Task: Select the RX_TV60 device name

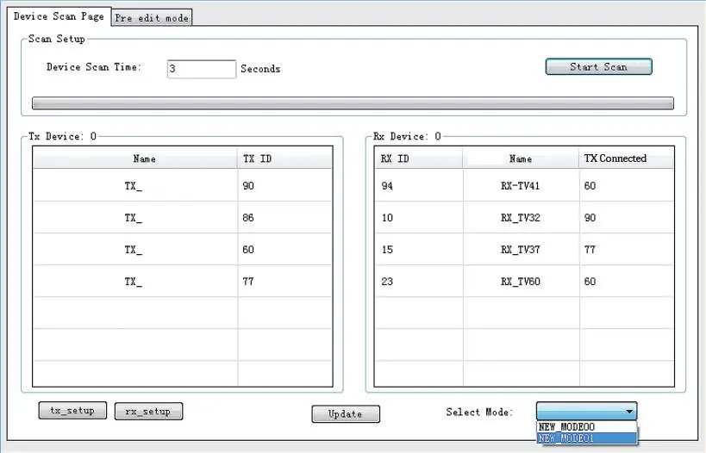Action: [520, 282]
